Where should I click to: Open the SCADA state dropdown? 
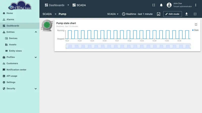[113, 14]
